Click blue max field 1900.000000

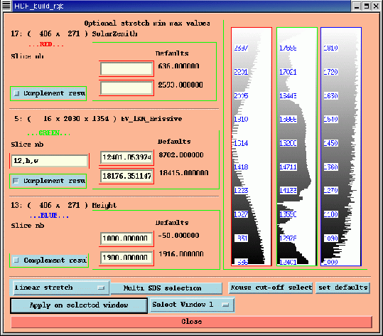(x=126, y=258)
